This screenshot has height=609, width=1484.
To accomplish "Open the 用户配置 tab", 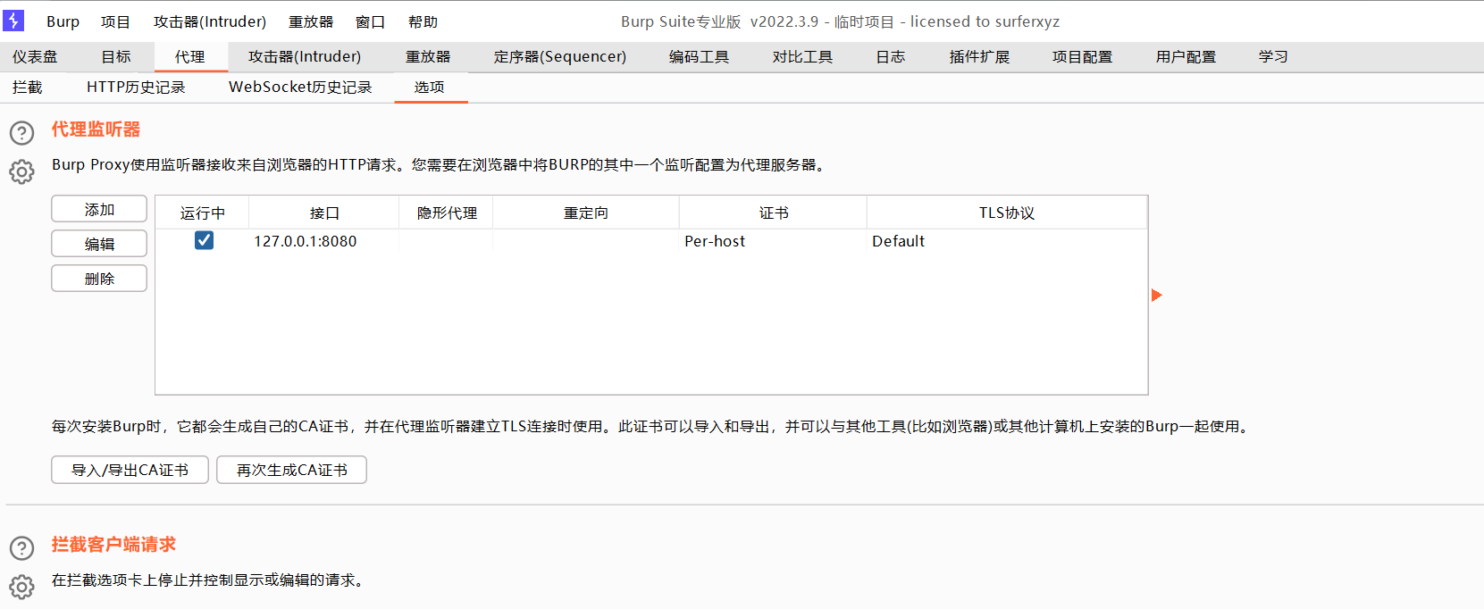I will pos(1186,56).
